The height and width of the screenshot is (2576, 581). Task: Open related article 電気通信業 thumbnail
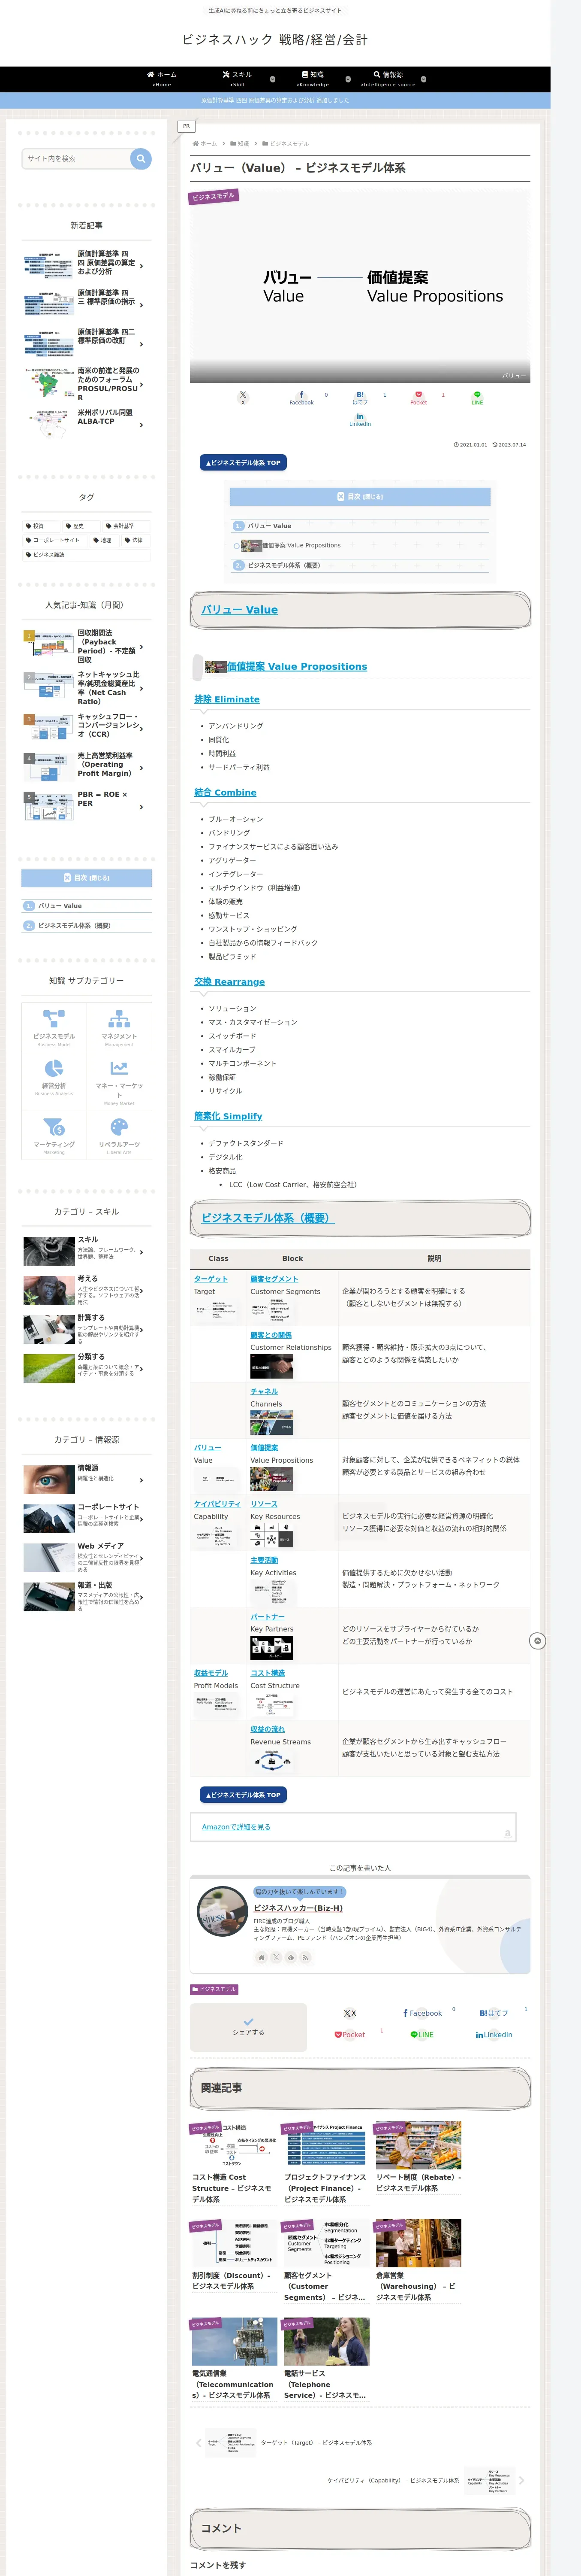235,2341
